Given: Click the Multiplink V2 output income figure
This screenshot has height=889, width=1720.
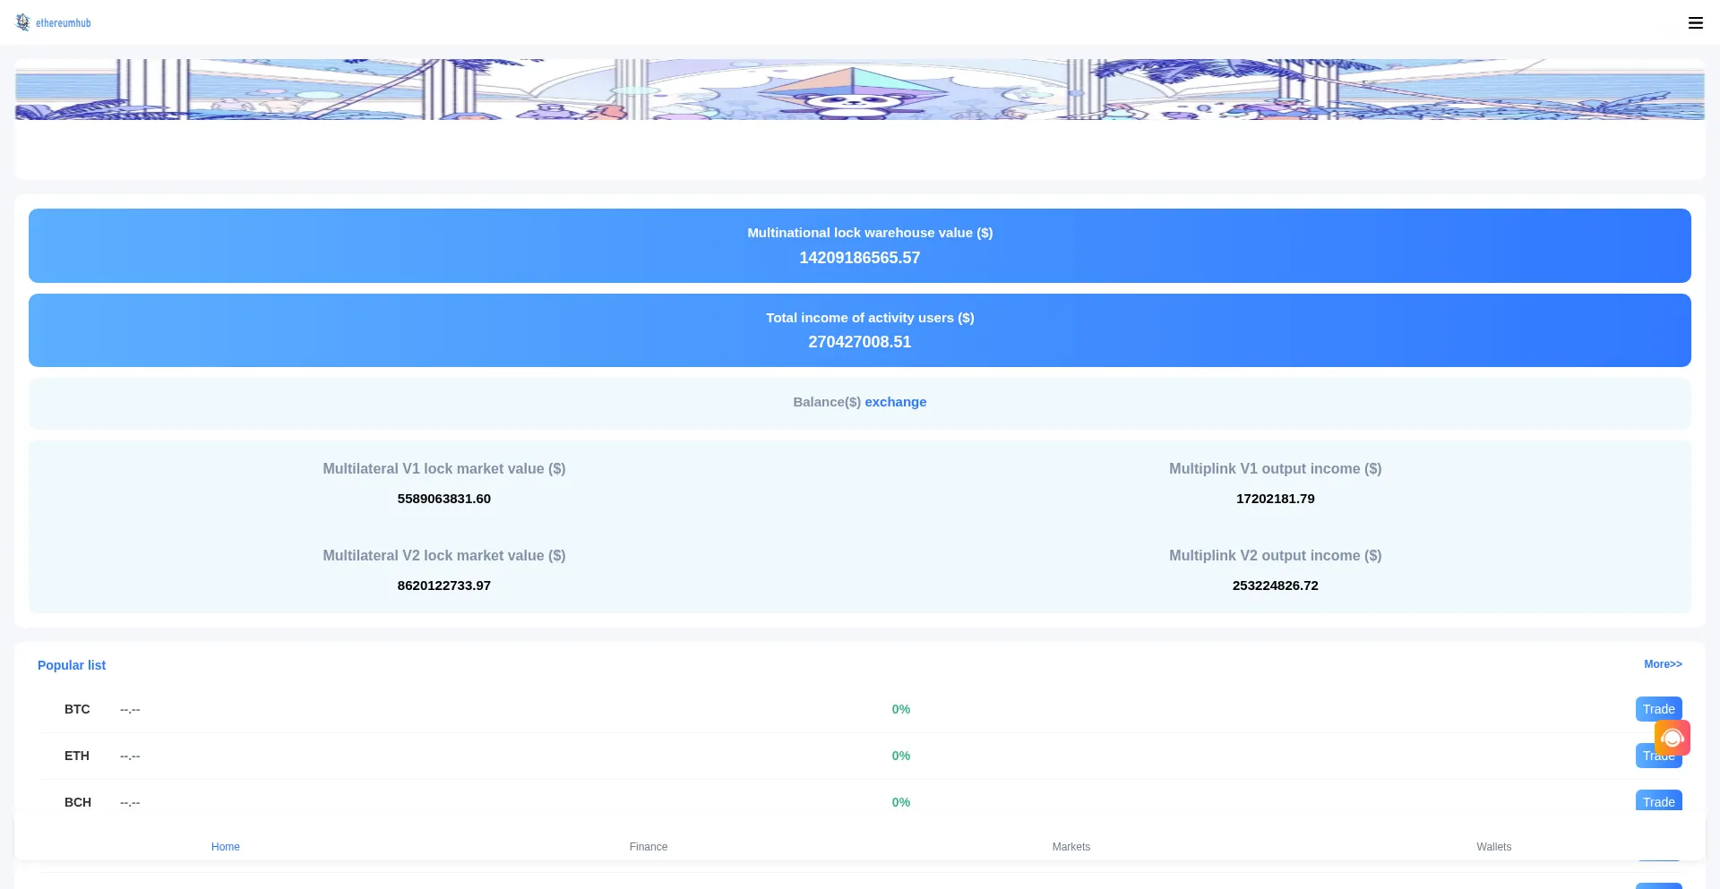Looking at the screenshot, I should (1275, 586).
